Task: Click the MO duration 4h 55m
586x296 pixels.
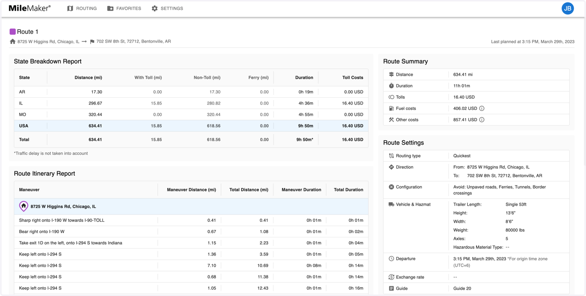Action: point(305,114)
